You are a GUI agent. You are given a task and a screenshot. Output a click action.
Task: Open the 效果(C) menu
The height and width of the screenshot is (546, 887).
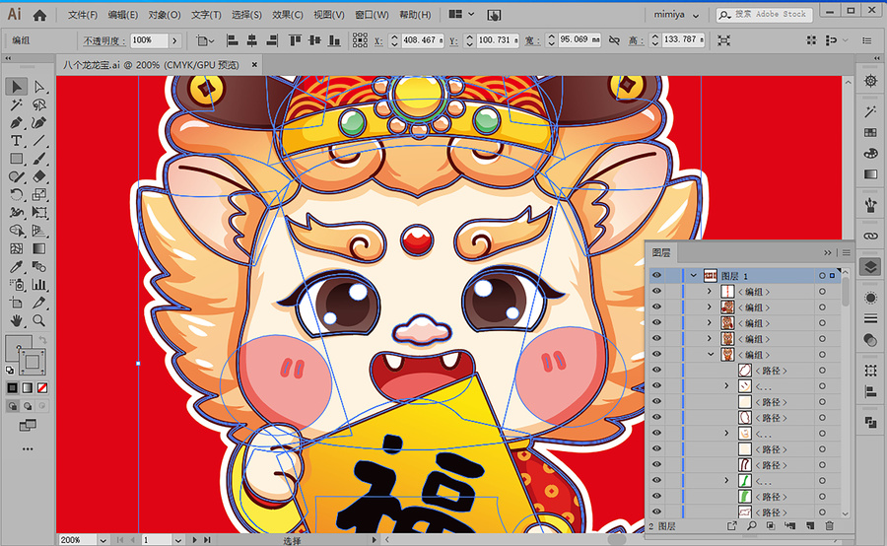[x=288, y=15]
